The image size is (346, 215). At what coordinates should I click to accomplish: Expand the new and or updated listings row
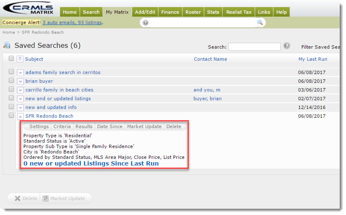click(20, 99)
